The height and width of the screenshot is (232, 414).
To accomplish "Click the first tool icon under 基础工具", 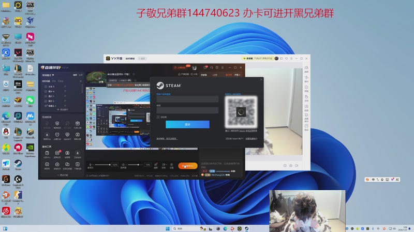I will [x=47, y=153].
